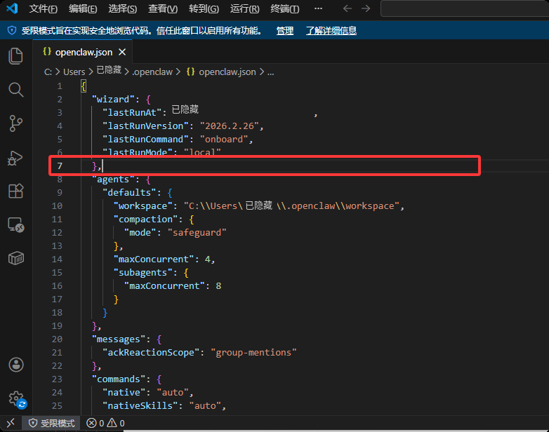This screenshot has width=549, height=432.
Task: Click the "onboard" value
Action: click(224, 140)
